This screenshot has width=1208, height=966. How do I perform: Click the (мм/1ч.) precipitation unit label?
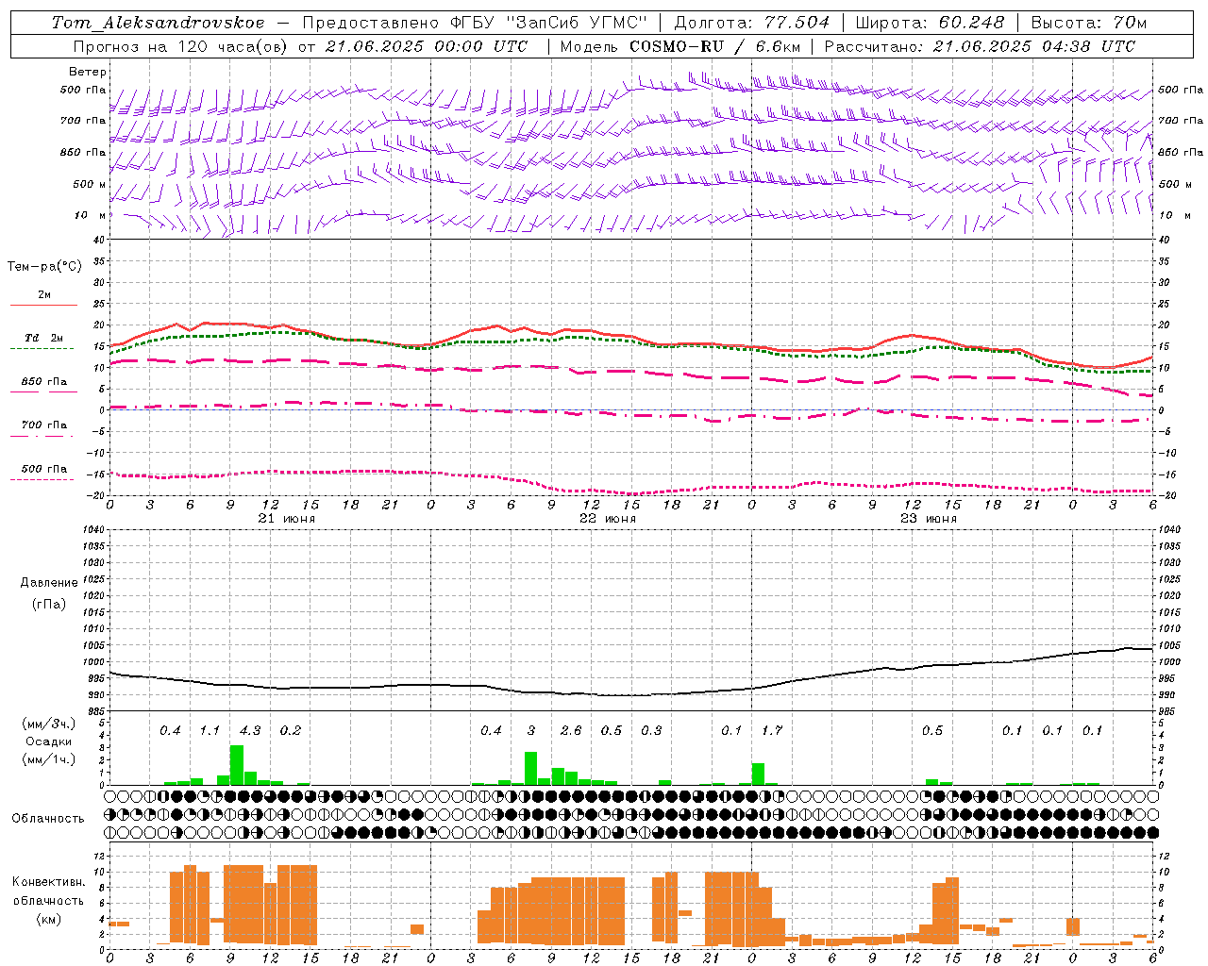pyautogui.click(x=48, y=758)
